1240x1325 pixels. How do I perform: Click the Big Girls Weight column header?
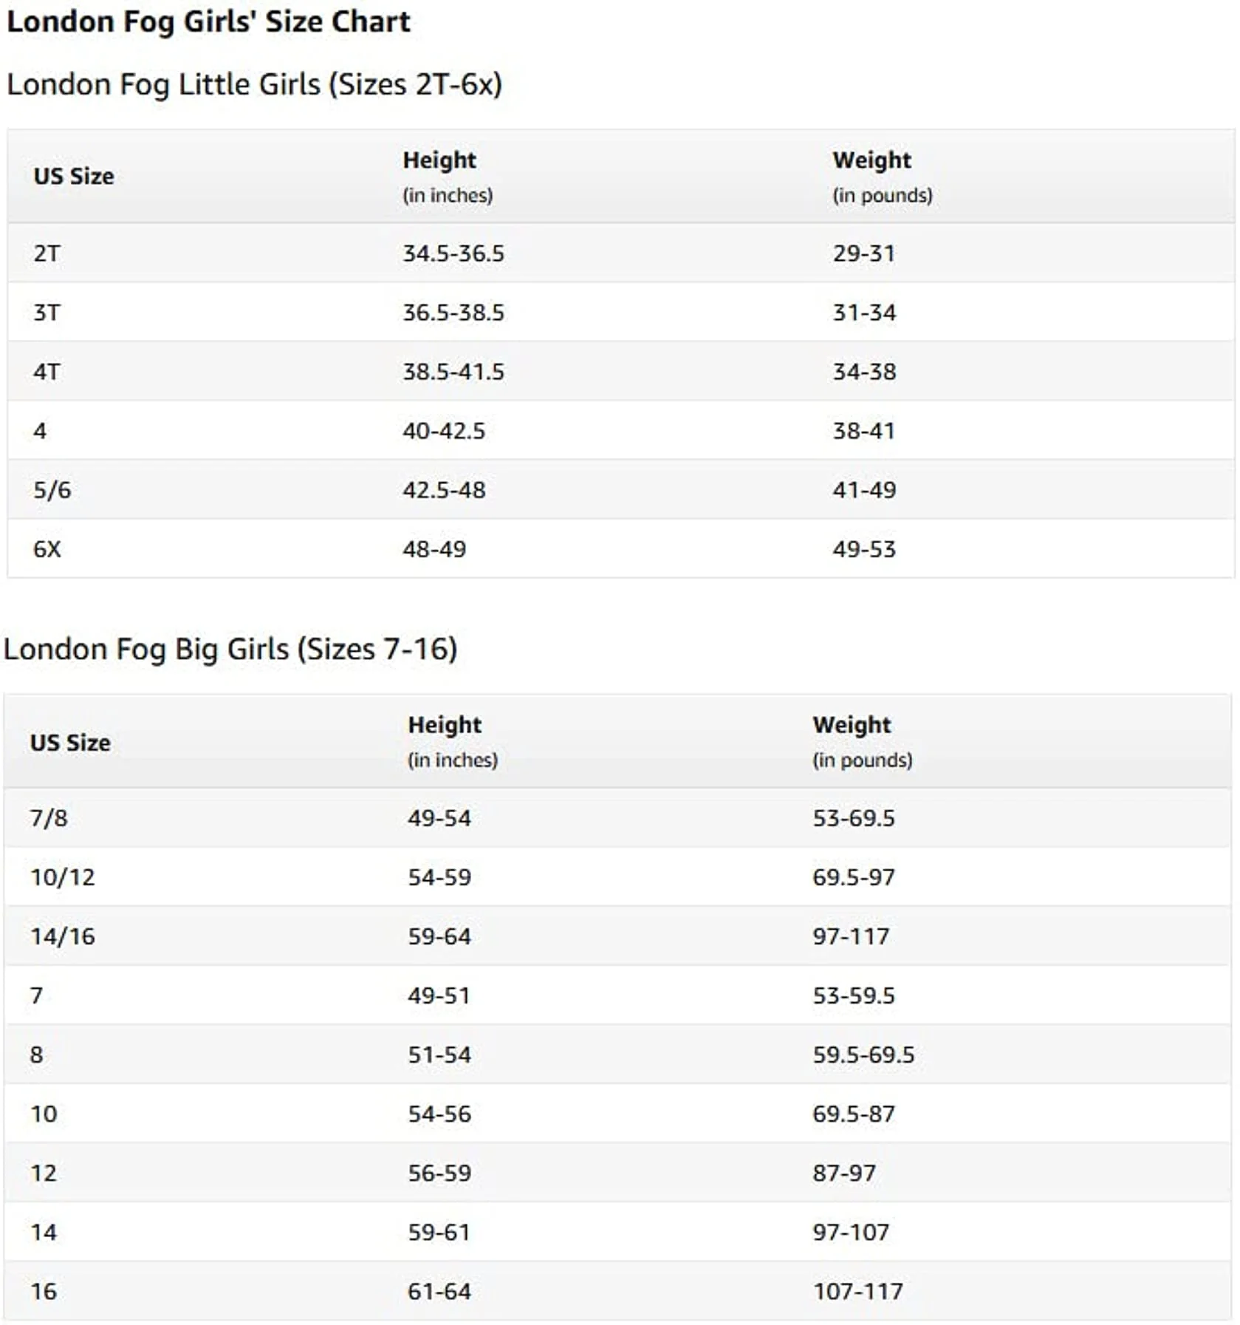point(863,742)
